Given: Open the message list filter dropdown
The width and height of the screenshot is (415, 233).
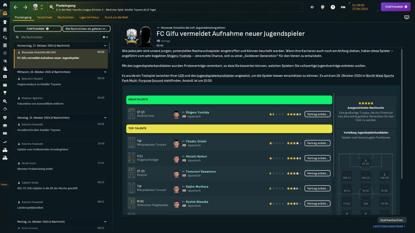Looking at the screenshot, I should tap(105, 37).
